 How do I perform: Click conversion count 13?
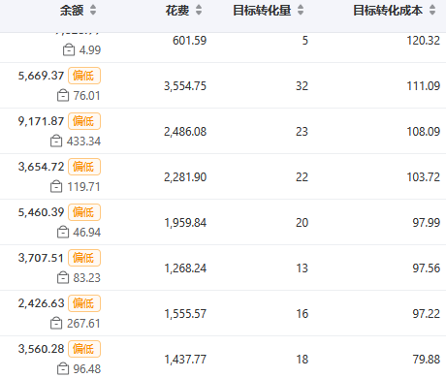pos(303,268)
